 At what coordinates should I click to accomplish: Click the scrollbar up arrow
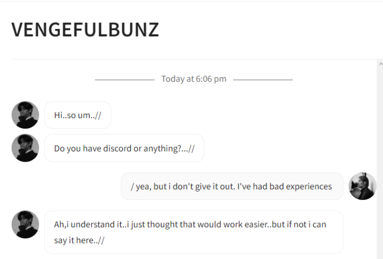tap(381, 64)
